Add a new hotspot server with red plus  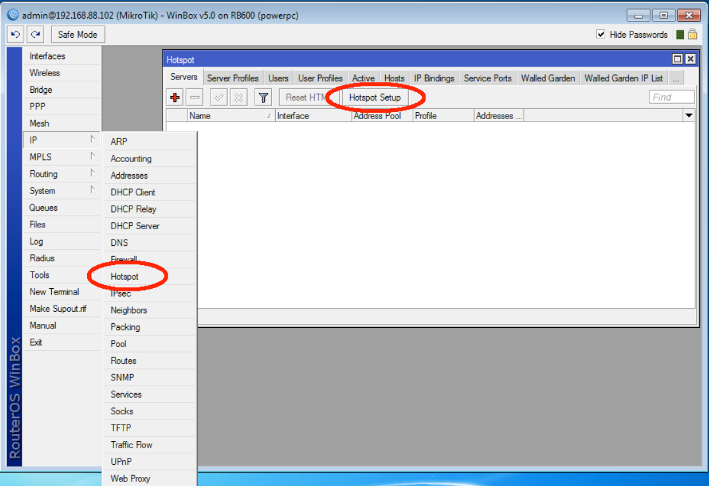(175, 97)
